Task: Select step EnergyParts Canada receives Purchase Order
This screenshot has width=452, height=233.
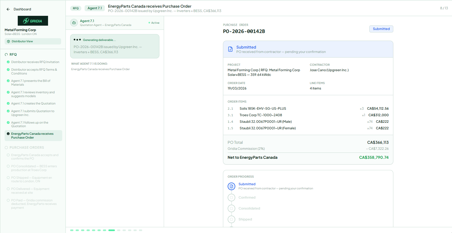Action: (33, 136)
